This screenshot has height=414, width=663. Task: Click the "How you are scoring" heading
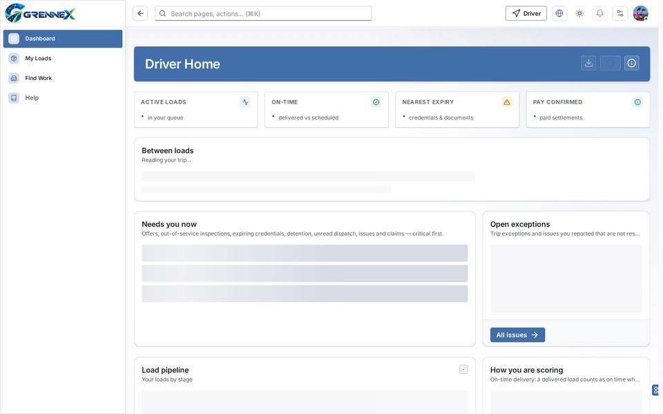point(527,370)
